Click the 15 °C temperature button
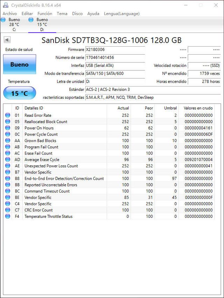 click(x=19, y=93)
